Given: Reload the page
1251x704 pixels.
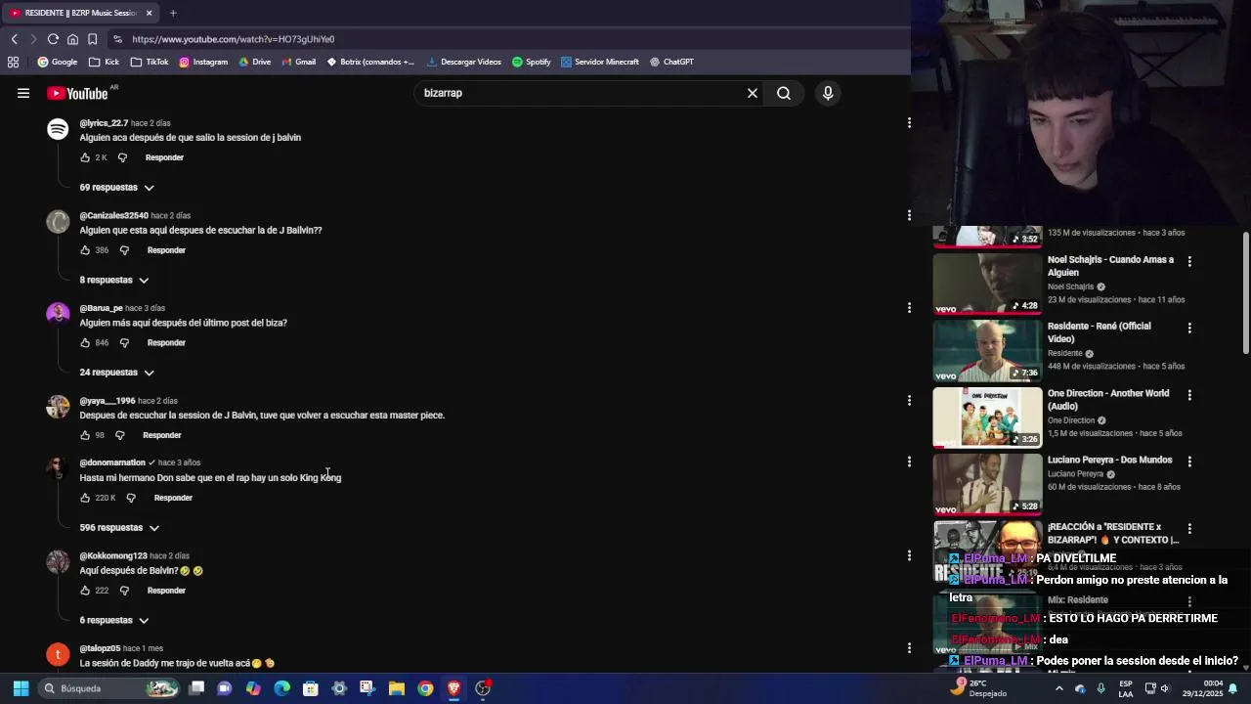Looking at the screenshot, I should (53, 39).
